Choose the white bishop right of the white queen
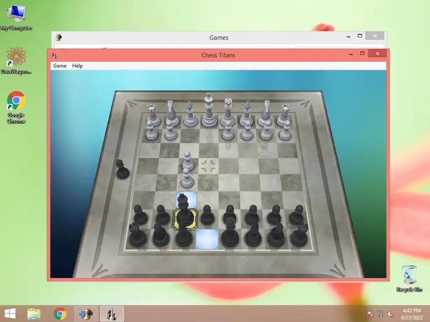This screenshot has width=430, height=322. tap(246, 114)
